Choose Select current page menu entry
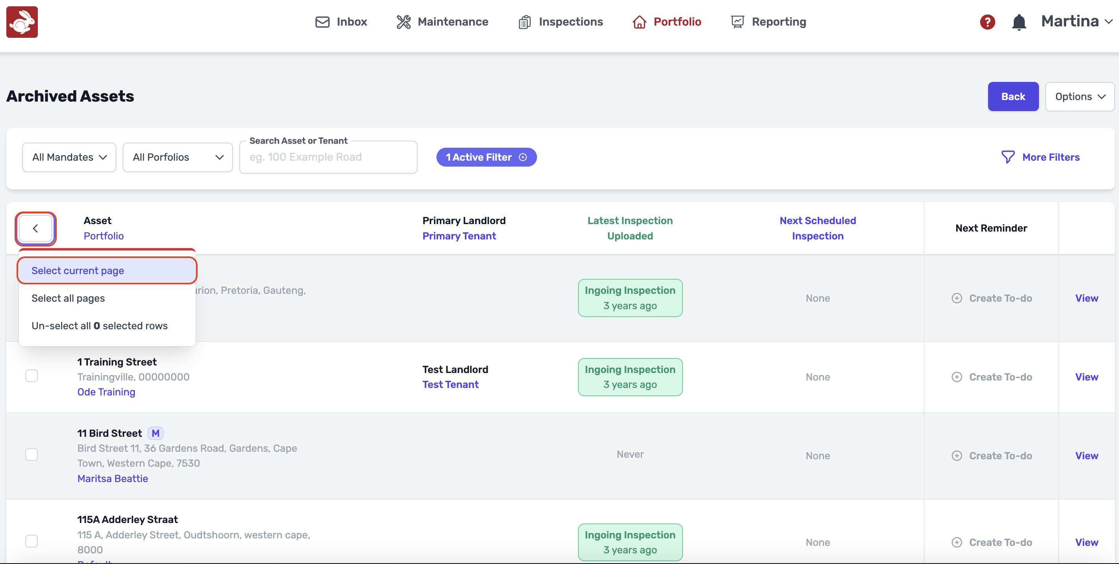This screenshot has width=1119, height=564. (x=107, y=271)
